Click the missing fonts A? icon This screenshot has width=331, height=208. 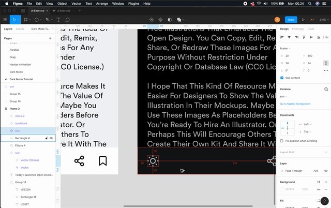[x=312, y=20]
